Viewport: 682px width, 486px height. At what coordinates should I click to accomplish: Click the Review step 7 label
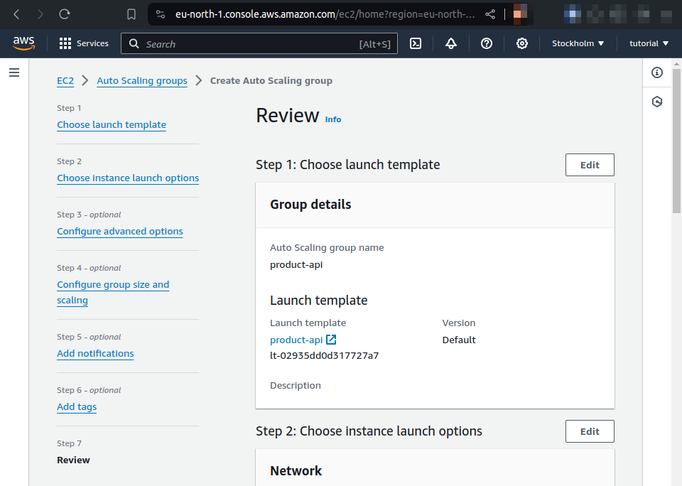click(x=73, y=460)
